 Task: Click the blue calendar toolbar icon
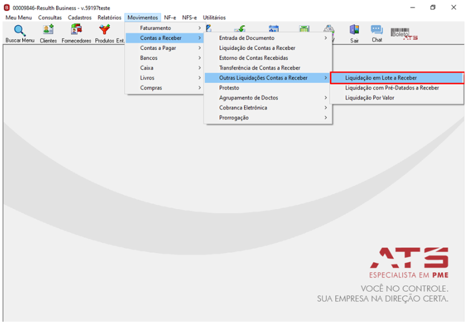click(274, 29)
